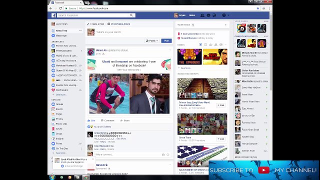The width and height of the screenshot is (320, 180).
Task: Open the swimming pool photo in post
Action: pos(109,93)
